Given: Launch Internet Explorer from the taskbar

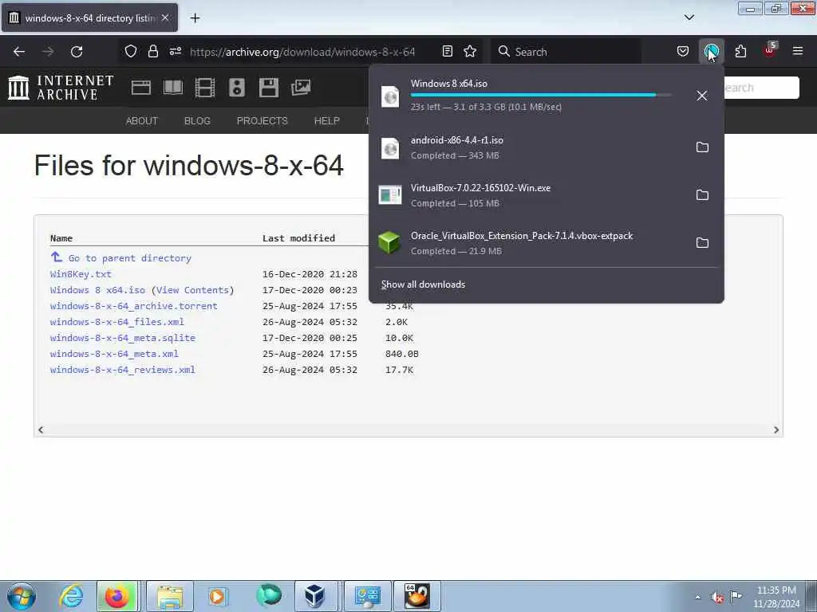Looking at the screenshot, I should 71,596.
